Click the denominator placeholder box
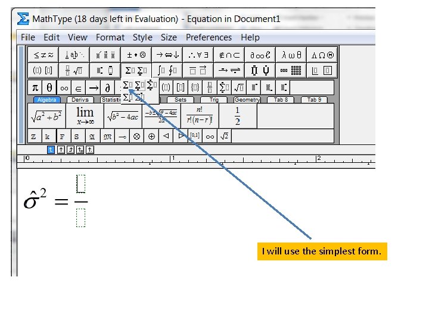Screen dimensions: 429x321 coord(80,218)
